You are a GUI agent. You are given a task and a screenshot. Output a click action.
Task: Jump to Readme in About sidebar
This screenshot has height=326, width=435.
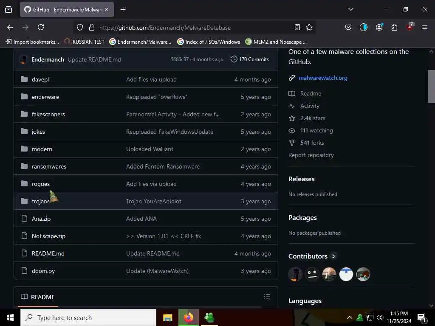(311, 94)
